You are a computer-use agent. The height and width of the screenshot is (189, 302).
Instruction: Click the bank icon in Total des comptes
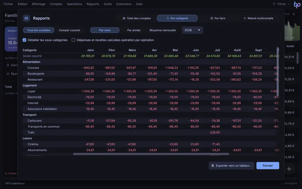pyautogui.click(x=124, y=18)
